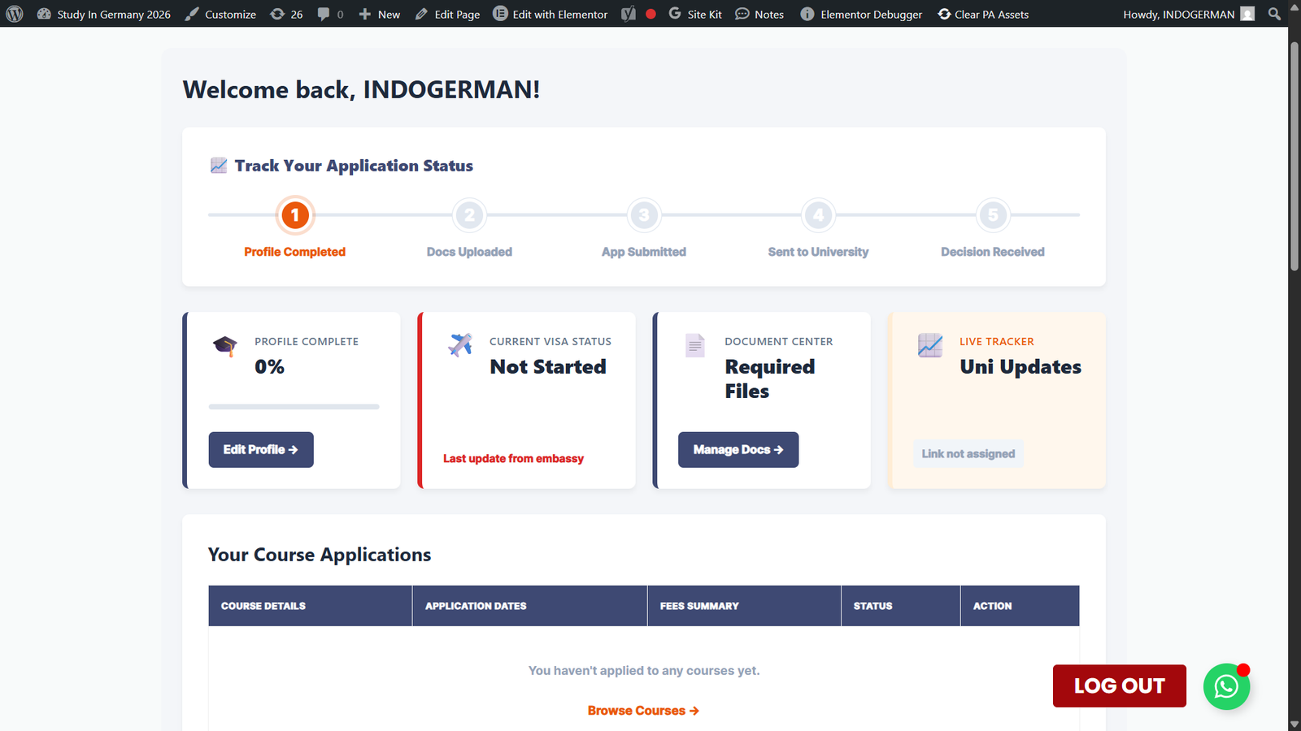This screenshot has height=731, width=1301.
Task: Open the Site Kit menu
Action: coord(695,14)
